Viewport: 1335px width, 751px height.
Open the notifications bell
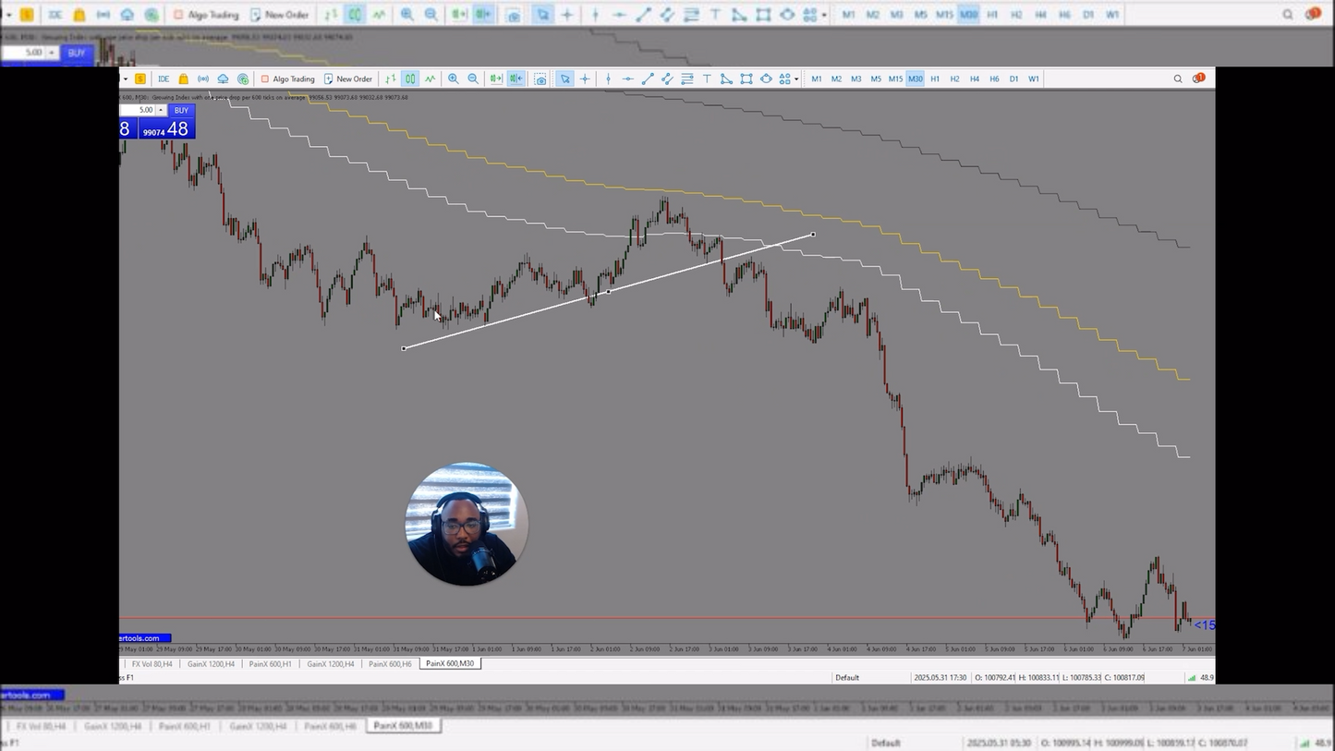tap(1198, 79)
